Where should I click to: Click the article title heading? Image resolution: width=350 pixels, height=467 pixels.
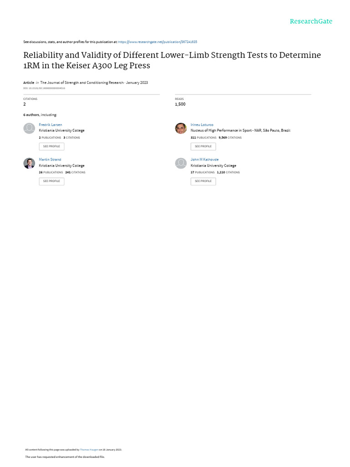pyautogui.click(x=172, y=60)
